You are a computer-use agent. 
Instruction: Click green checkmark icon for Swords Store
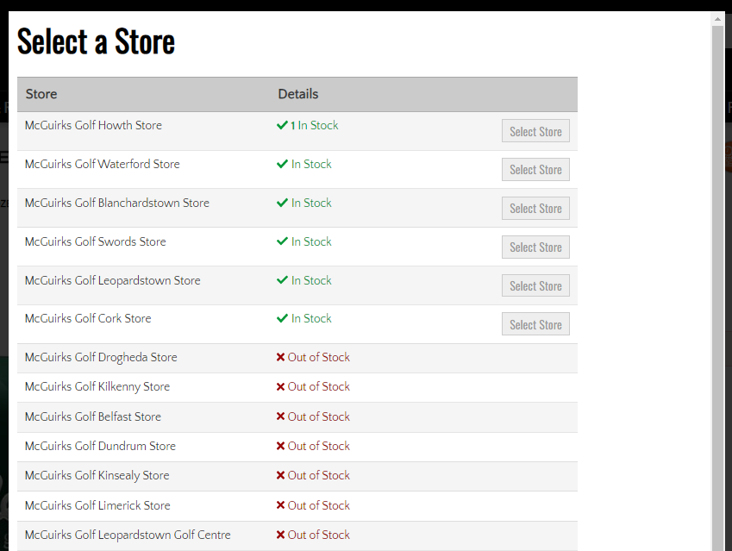[282, 241]
